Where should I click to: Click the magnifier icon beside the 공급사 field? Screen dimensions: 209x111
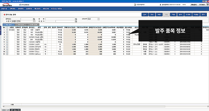(x=76, y=21)
